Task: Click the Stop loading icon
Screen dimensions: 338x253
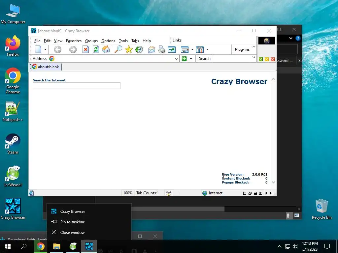Action: pos(85,49)
